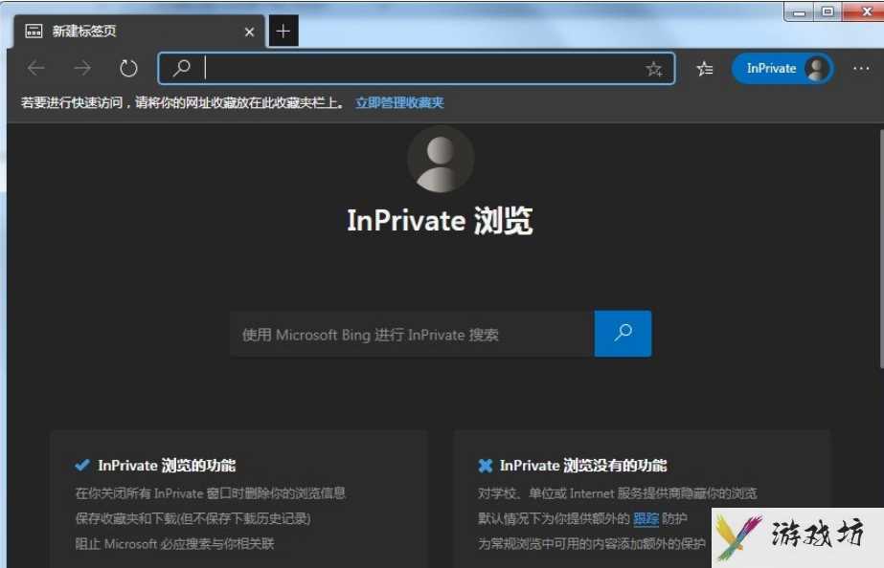Click the text 保存收藏夹和下载(但不保存下载历史记录)

click(x=193, y=518)
